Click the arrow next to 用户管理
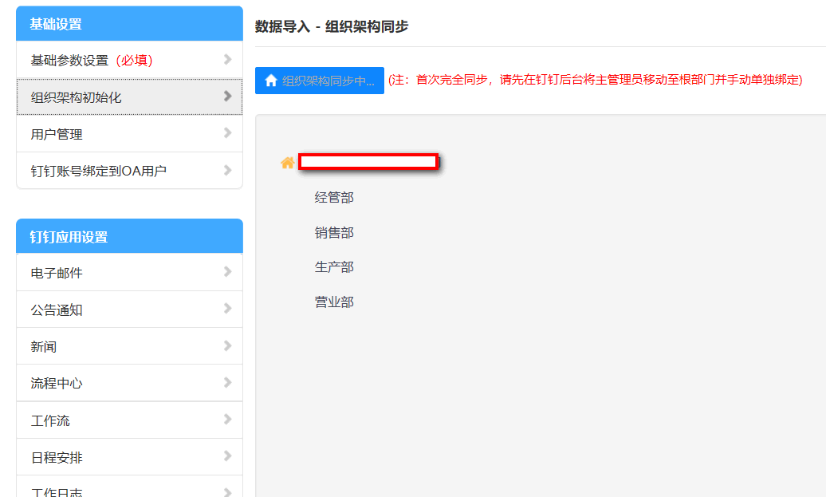 [227, 133]
